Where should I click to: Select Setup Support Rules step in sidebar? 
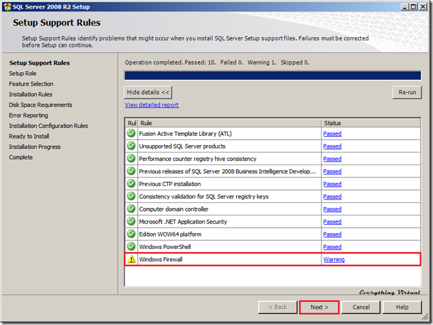click(40, 63)
